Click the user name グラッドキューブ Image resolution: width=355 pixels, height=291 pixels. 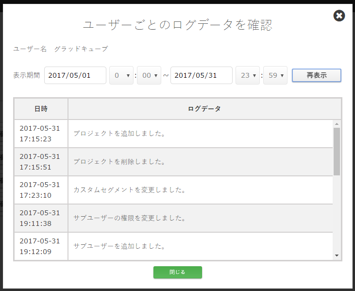[81, 49]
